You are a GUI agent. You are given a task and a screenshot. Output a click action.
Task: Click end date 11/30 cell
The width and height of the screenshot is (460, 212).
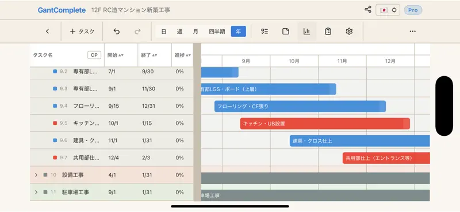pos(148,89)
